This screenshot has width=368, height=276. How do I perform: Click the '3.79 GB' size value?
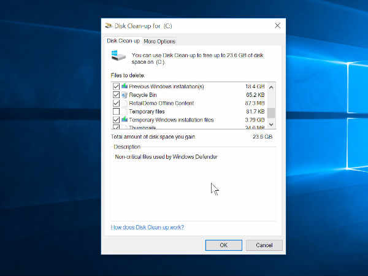(x=255, y=120)
